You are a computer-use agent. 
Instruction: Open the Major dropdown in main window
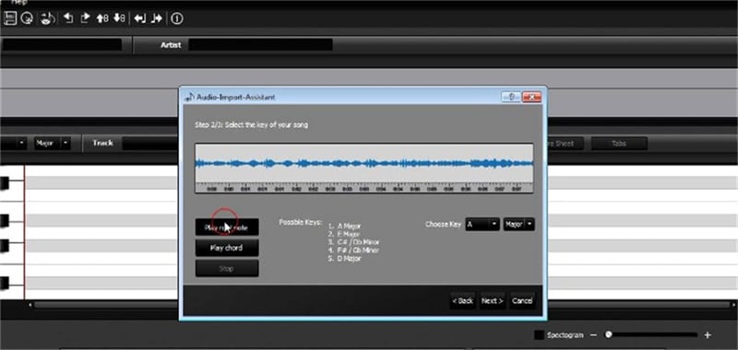point(53,144)
